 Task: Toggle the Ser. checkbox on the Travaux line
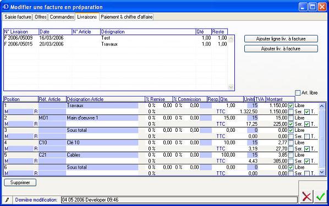pyautogui.click(x=291, y=112)
